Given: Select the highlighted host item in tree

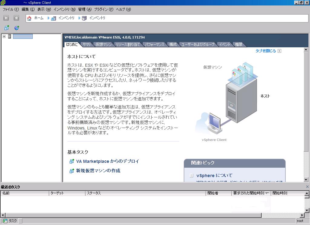Looking at the screenshot, I should [x=23, y=36].
